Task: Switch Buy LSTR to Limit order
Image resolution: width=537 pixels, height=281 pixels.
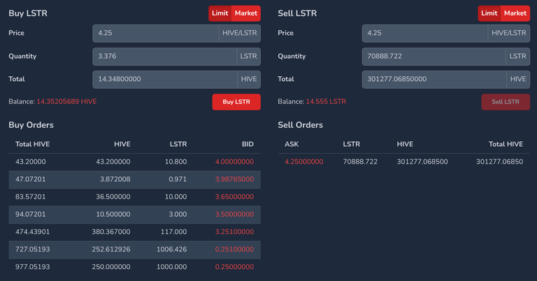Action: 220,13
